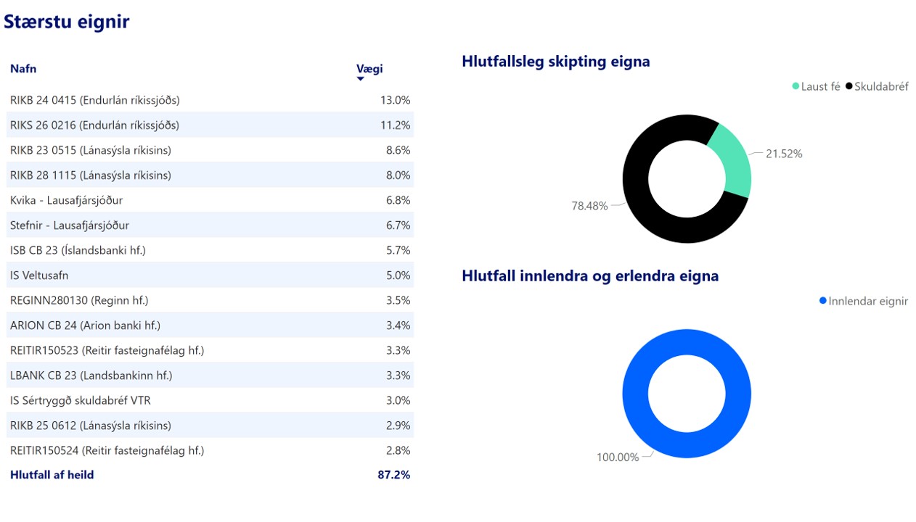Click the green Laust fé legend dot
The height and width of the screenshot is (522, 916).
pyautogui.click(x=796, y=86)
